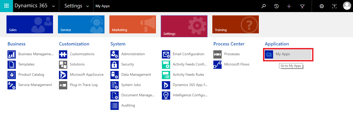The width and height of the screenshot is (353, 114).
Task: Click the Administration icon
Action: (115, 54)
